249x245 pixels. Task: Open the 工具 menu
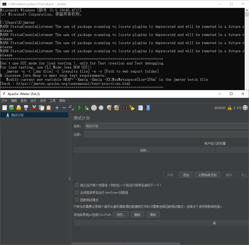click(52, 101)
